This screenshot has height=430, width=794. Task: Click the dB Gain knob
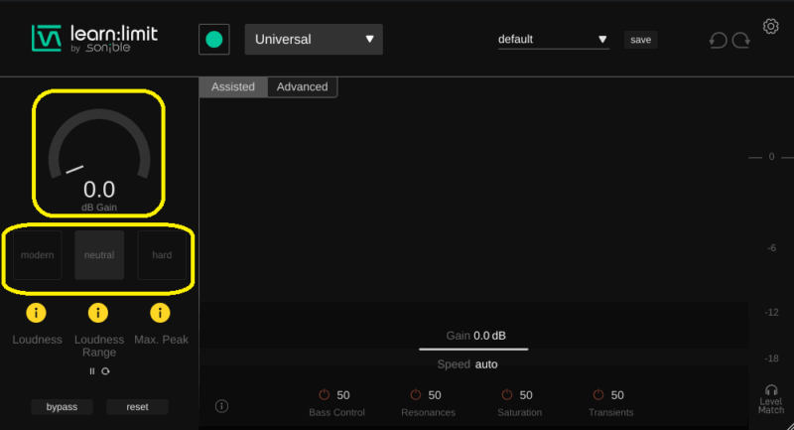99,149
